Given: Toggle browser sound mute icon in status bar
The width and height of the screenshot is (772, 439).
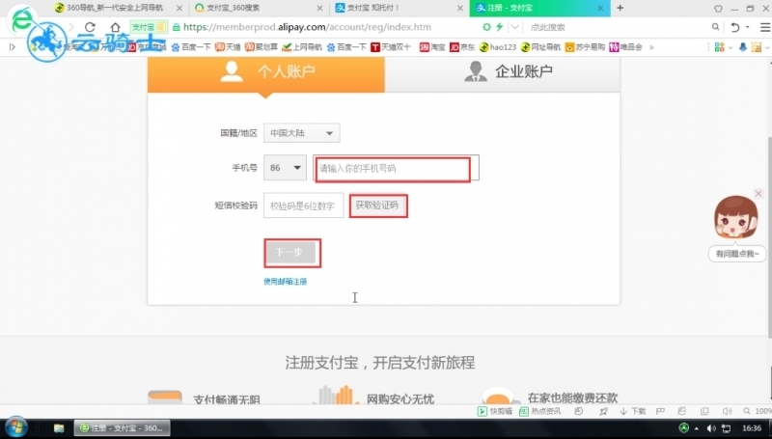Looking at the screenshot, I should pyautogui.click(x=727, y=411).
